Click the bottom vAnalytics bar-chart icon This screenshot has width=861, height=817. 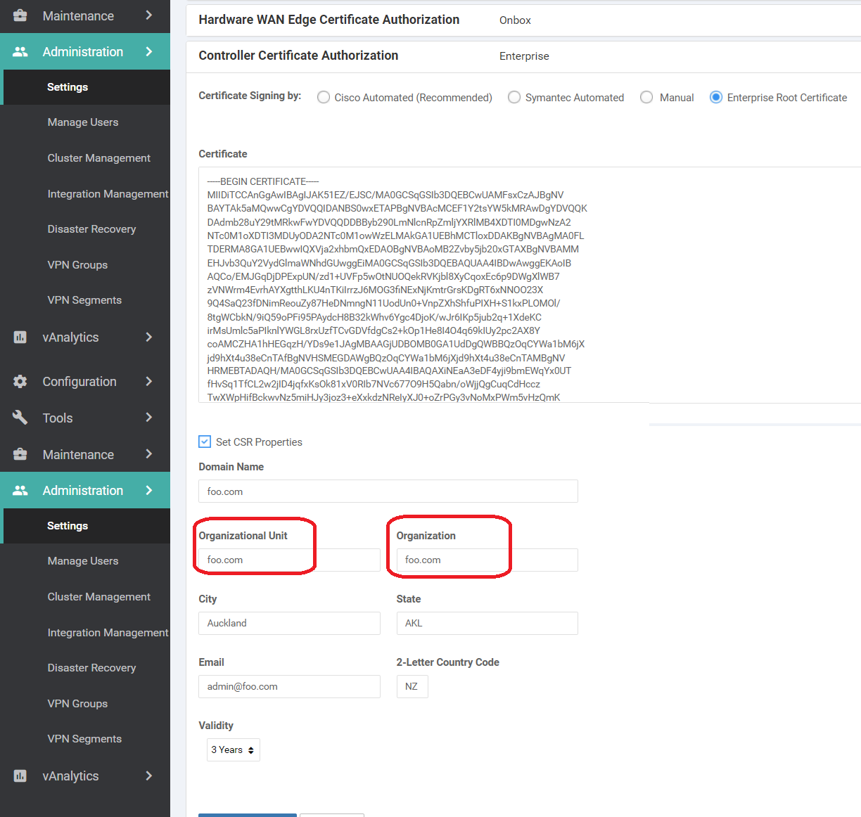(x=20, y=776)
